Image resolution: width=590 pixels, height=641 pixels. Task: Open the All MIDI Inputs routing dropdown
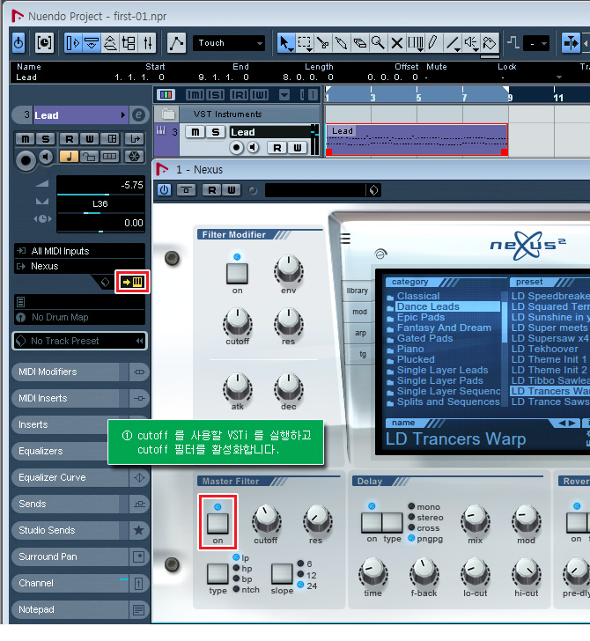click(x=80, y=251)
